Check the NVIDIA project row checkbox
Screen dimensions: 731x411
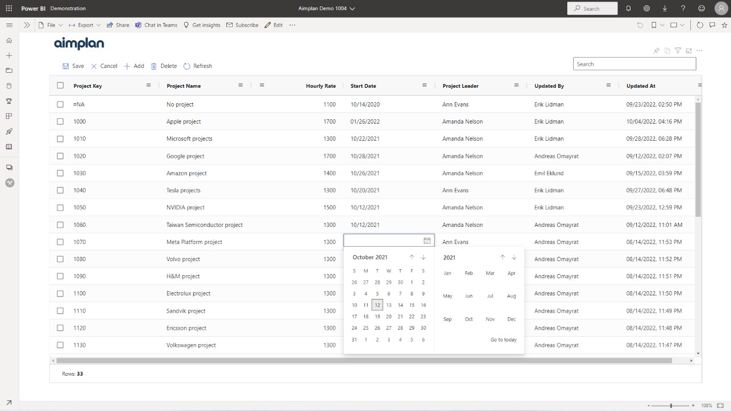60,208
